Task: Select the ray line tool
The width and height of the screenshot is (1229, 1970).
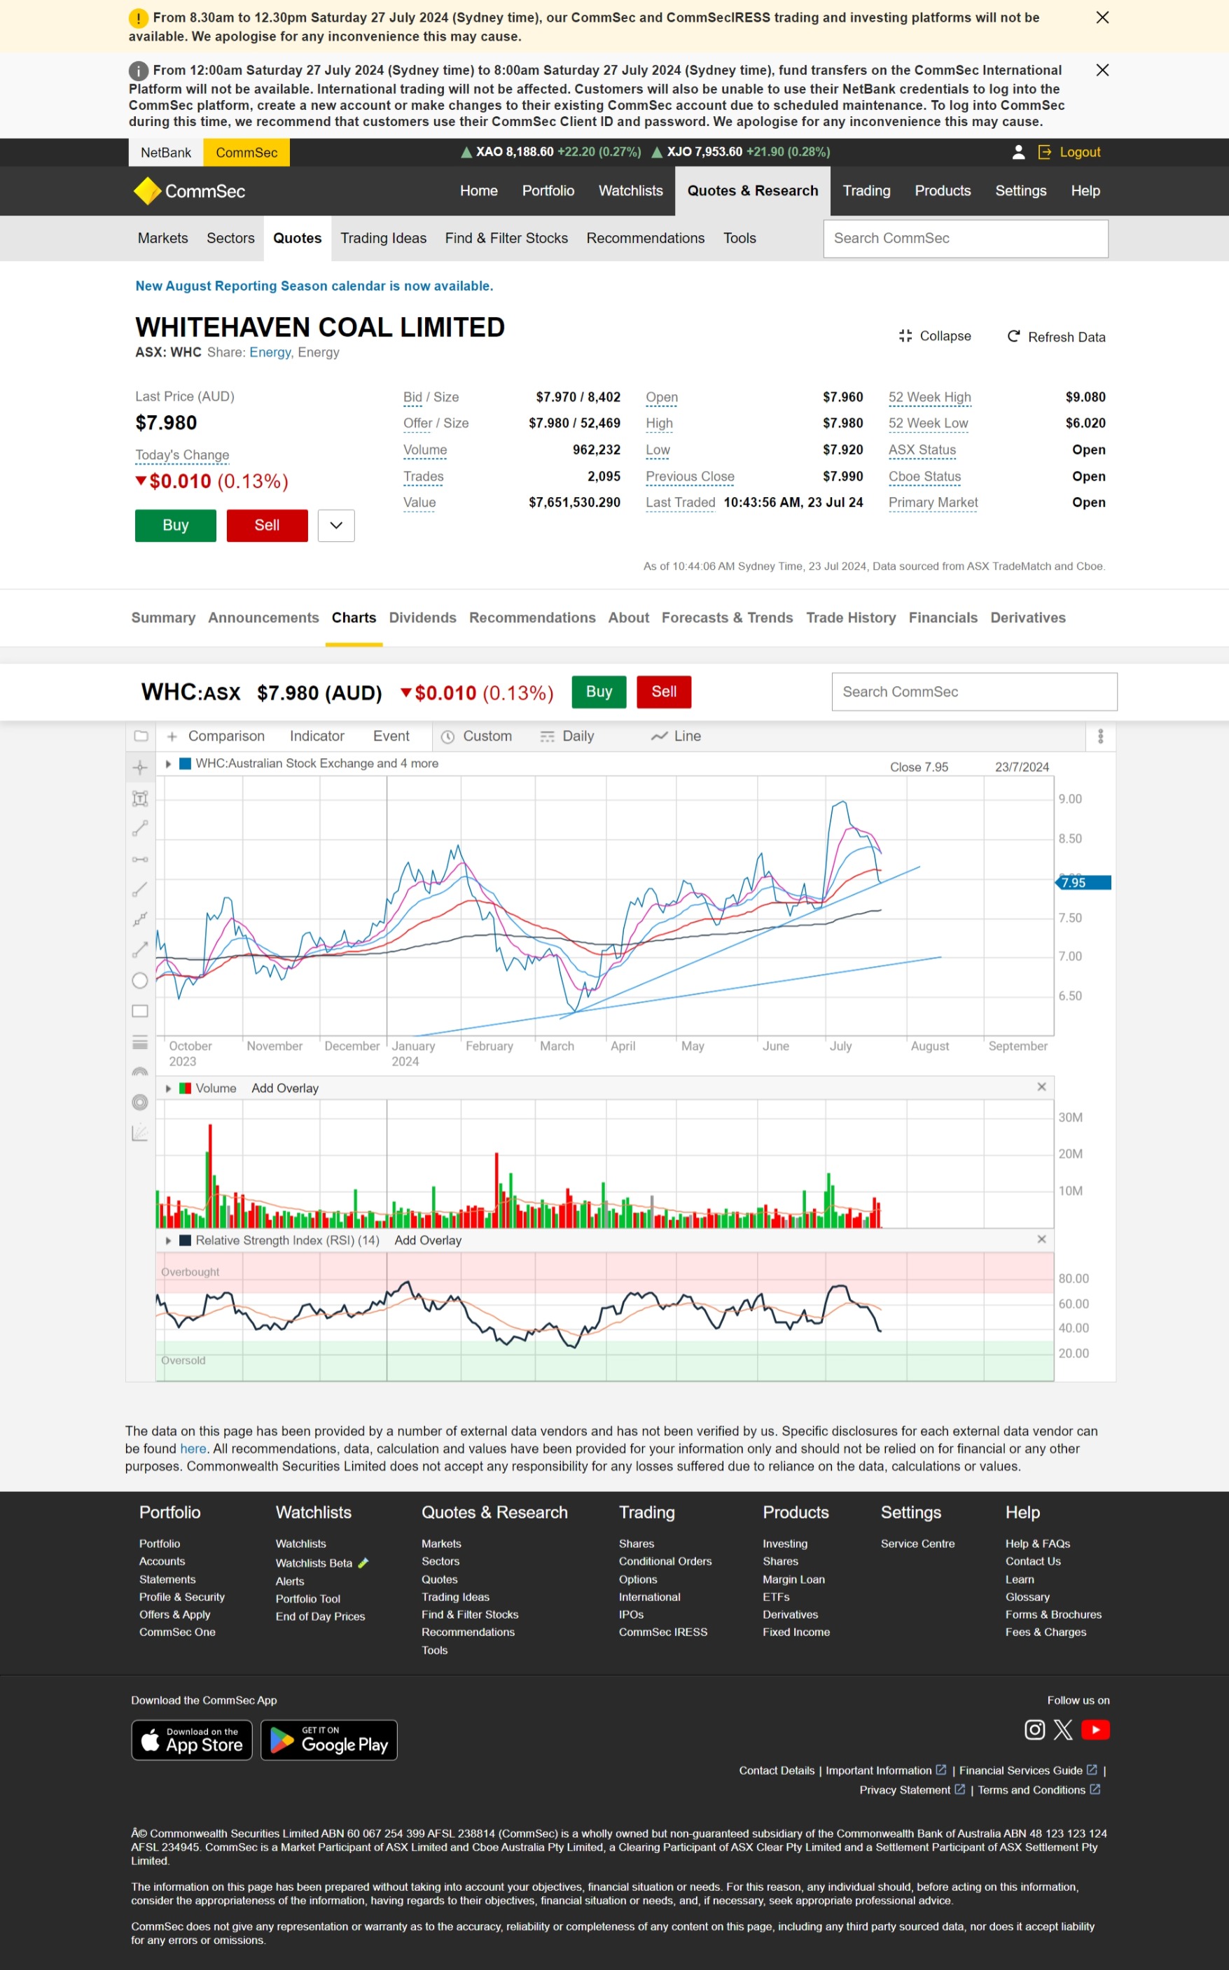Action: tap(140, 890)
